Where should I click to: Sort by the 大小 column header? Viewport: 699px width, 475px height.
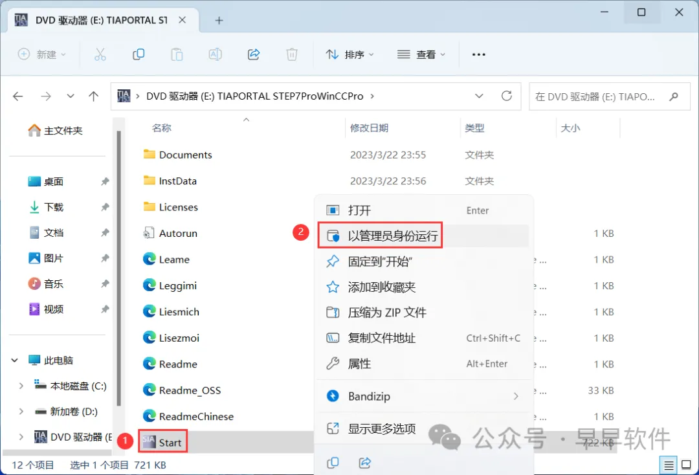570,128
